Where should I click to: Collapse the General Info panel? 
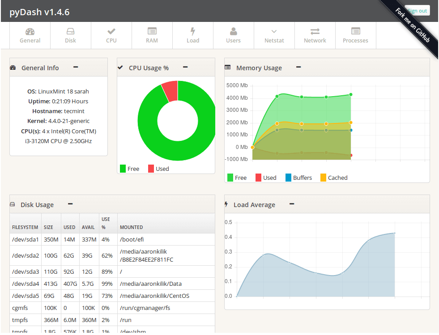[x=76, y=67]
